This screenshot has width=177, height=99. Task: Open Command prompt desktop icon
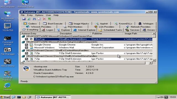pos(8,41)
